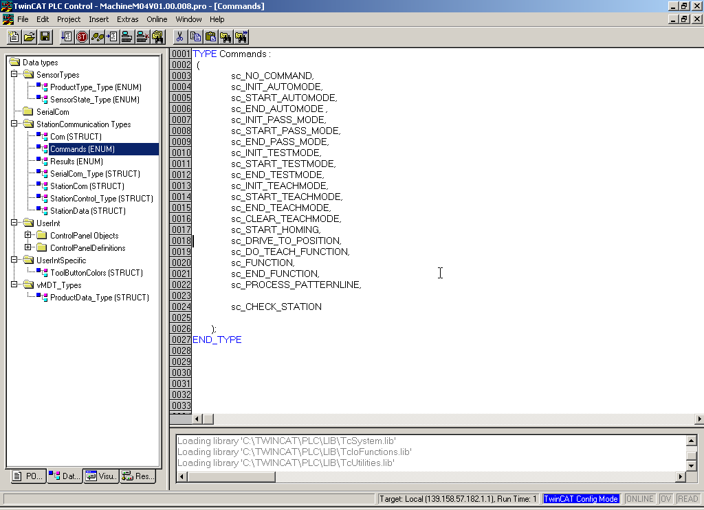Image resolution: width=704 pixels, height=510 pixels.
Task: Open the Window menu
Action: (188, 19)
